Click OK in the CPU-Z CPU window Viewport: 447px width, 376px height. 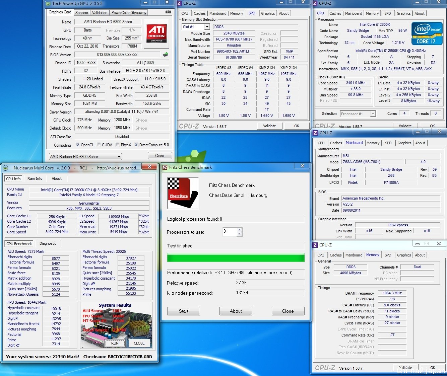tap(432, 126)
